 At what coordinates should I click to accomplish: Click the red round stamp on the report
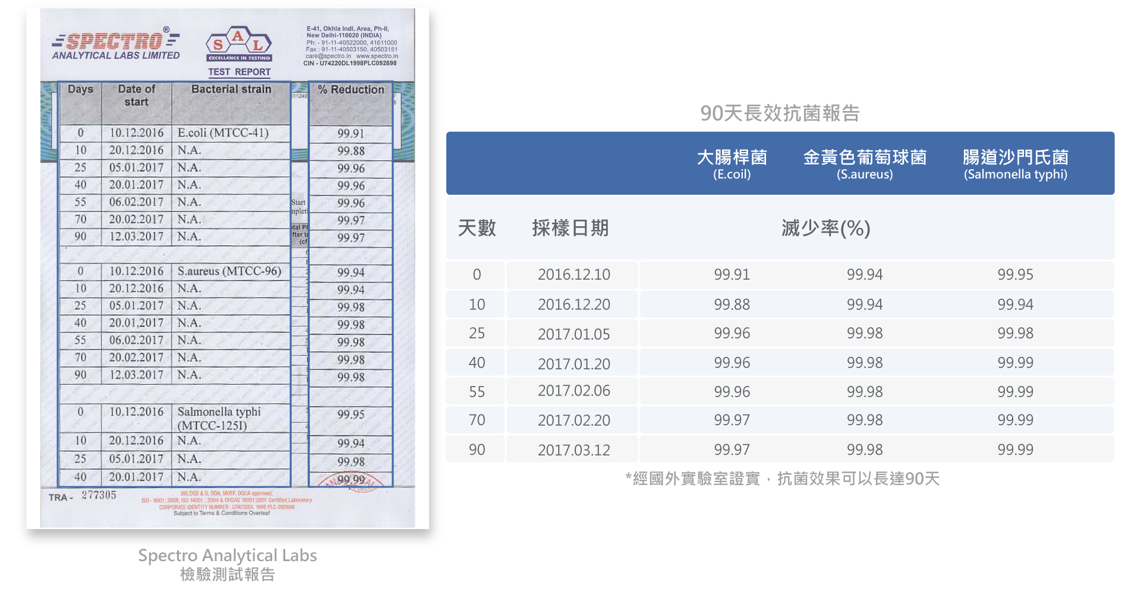[x=351, y=482]
